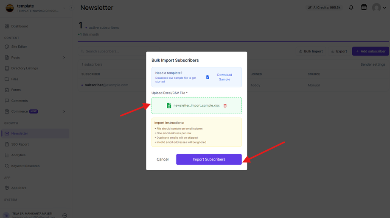Viewport: 390px width, 218px height.
Task: Click the Download Sample link
Action: point(224,77)
